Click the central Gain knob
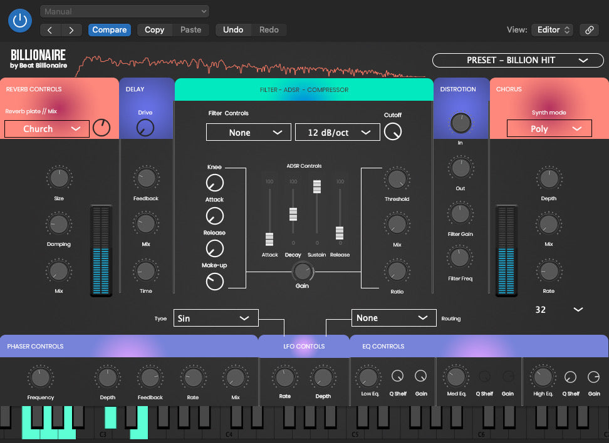Viewport: 609px width, 443px height. click(x=303, y=272)
